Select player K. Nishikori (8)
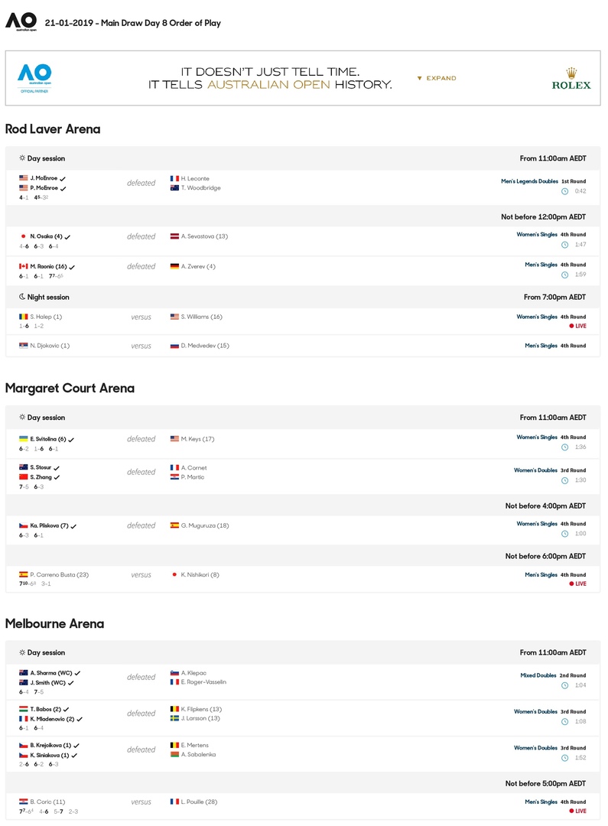This screenshot has width=608, height=826. [200, 574]
